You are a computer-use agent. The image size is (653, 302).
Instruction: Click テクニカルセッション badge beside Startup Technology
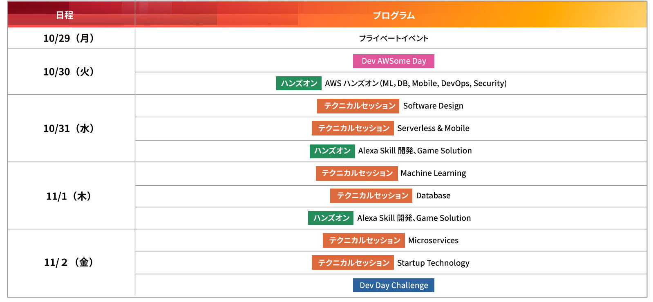(353, 263)
